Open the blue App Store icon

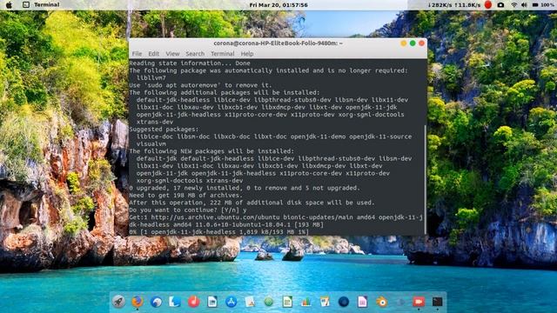click(x=231, y=302)
